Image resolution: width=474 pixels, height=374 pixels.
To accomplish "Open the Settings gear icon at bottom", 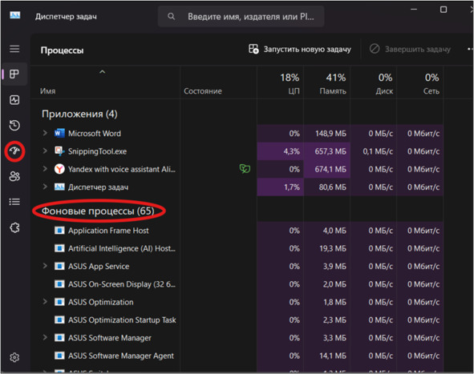I will 14,358.
